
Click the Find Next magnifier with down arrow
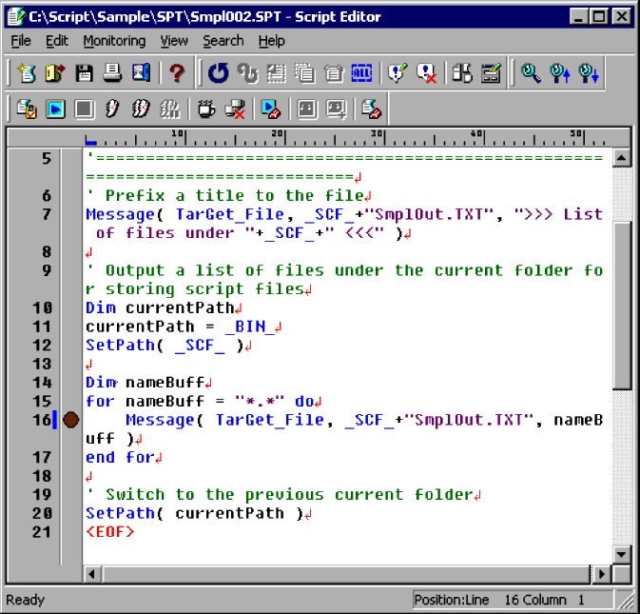pyautogui.click(x=589, y=73)
